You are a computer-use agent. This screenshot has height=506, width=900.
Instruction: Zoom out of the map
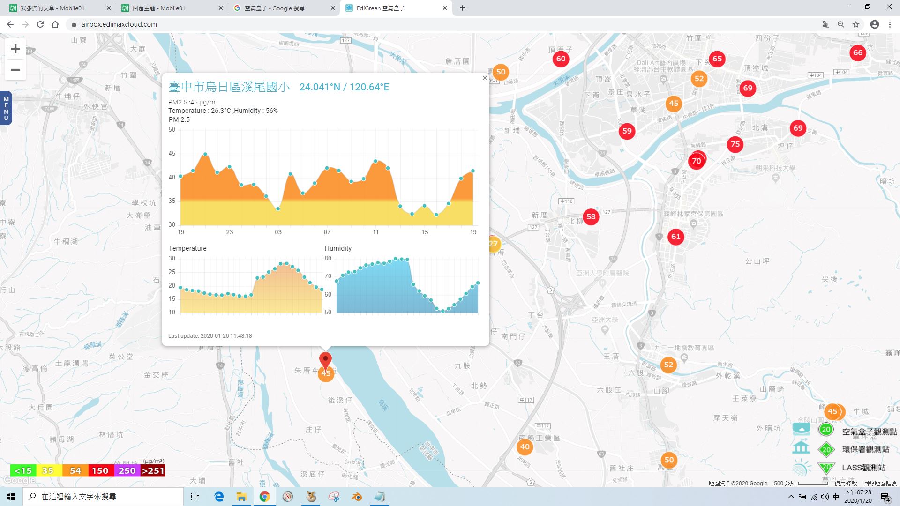click(x=15, y=70)
